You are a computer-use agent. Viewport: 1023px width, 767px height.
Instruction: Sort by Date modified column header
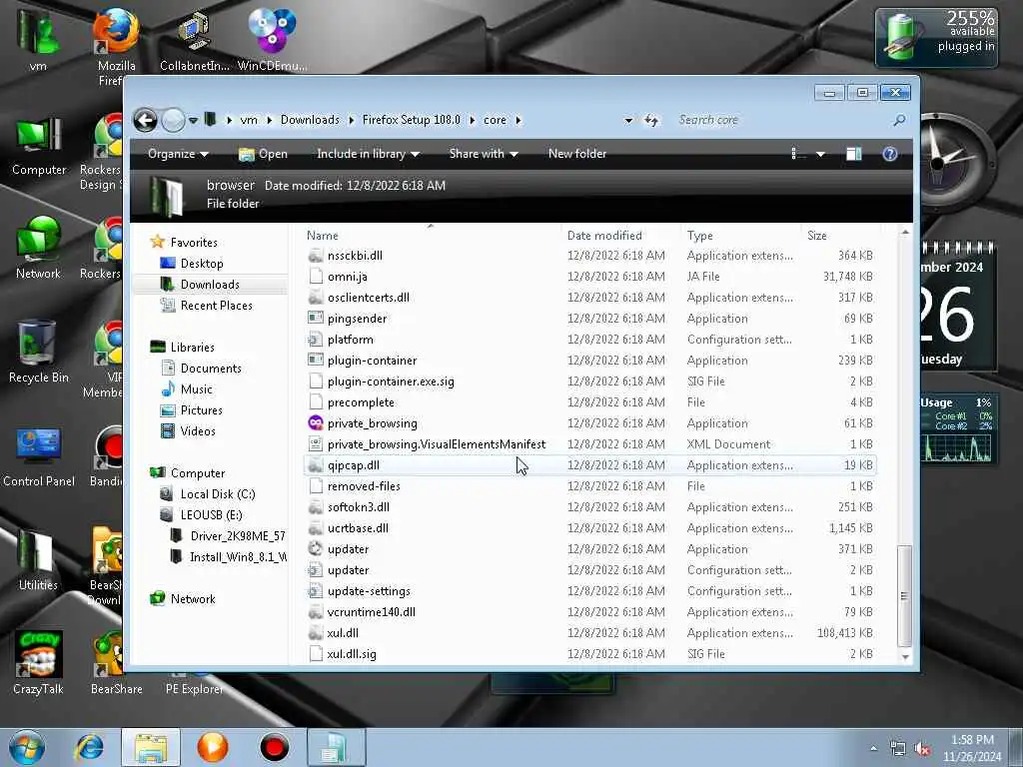pos(604,236)
